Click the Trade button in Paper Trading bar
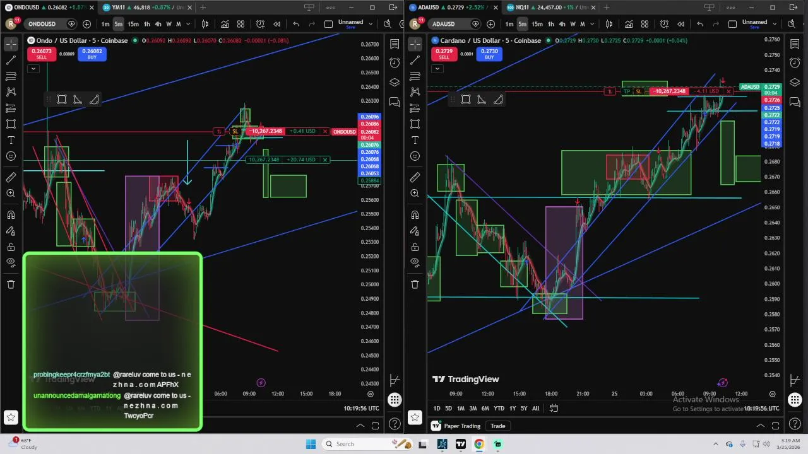 tap(498, 426)
